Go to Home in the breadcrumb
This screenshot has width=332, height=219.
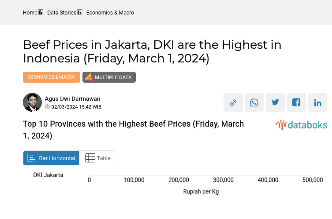pyautogui.click(x=30, y=13)
